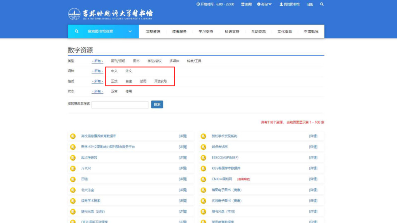Click the yellow icon beside JSTOR

[73, 168]
